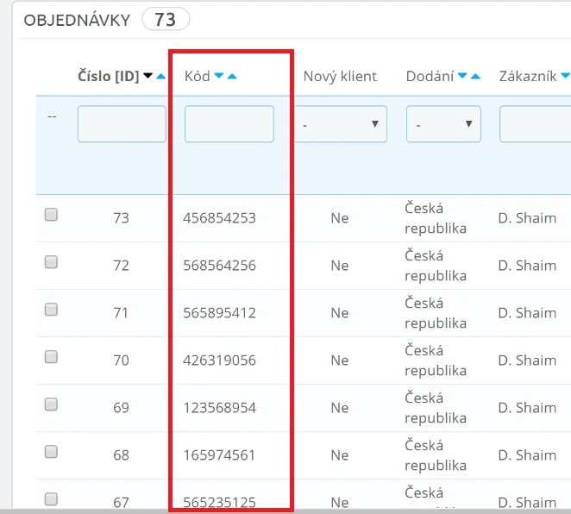Click the Zákazník filter input
This screenshot has width=571, height=514.
[535, 124]
